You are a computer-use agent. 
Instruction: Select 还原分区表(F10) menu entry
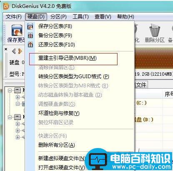[x=57, y=45]
